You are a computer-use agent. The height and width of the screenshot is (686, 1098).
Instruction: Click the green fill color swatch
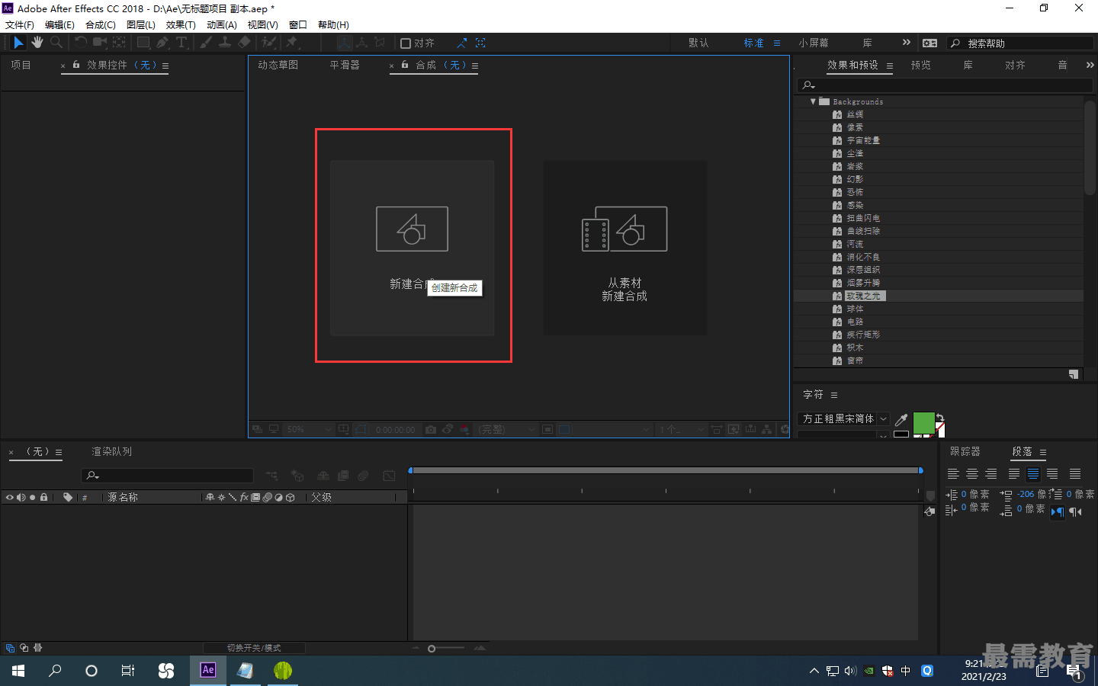click(x=923, y=422)
